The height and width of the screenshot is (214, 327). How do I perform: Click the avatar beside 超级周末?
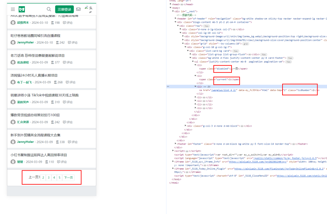(13, 23)
